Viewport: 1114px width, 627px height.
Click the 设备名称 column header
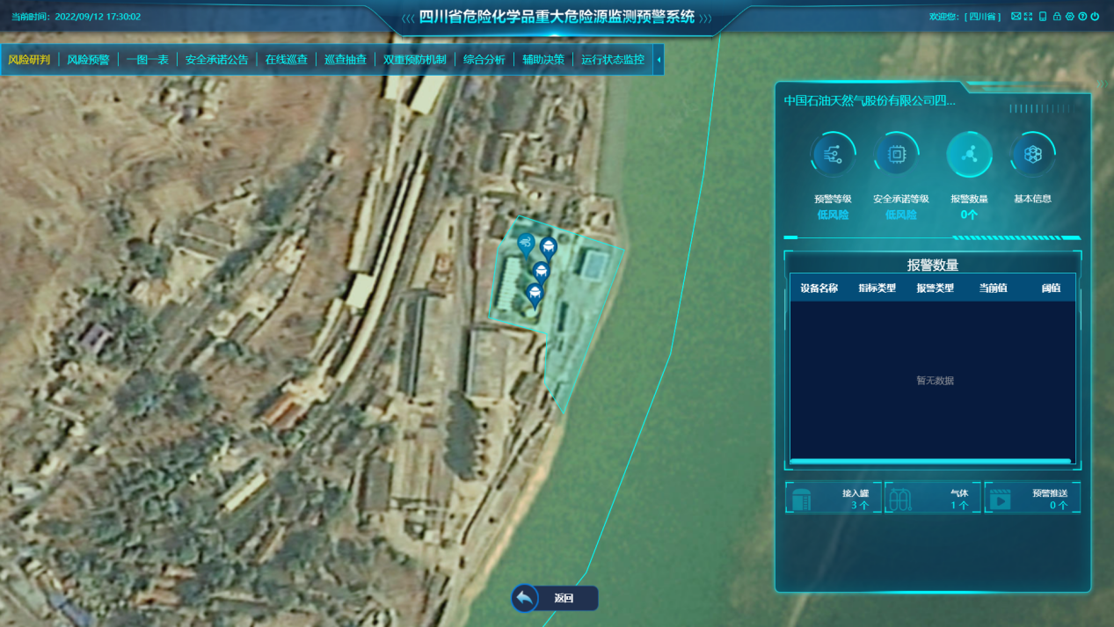click(x=819, y=288)
